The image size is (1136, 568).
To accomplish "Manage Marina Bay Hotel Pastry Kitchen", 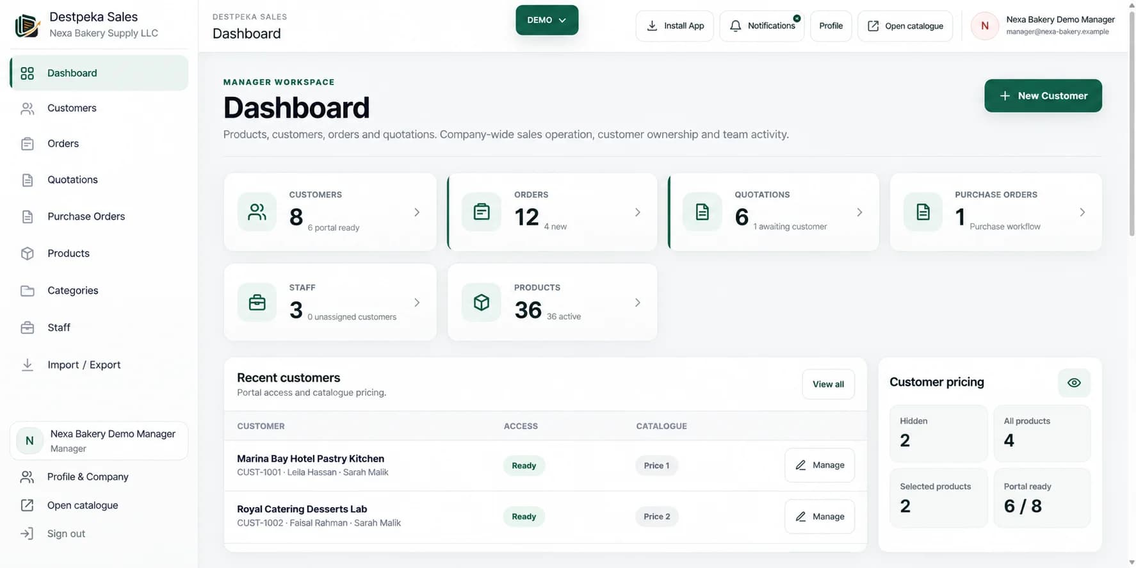I will point(820,465).
